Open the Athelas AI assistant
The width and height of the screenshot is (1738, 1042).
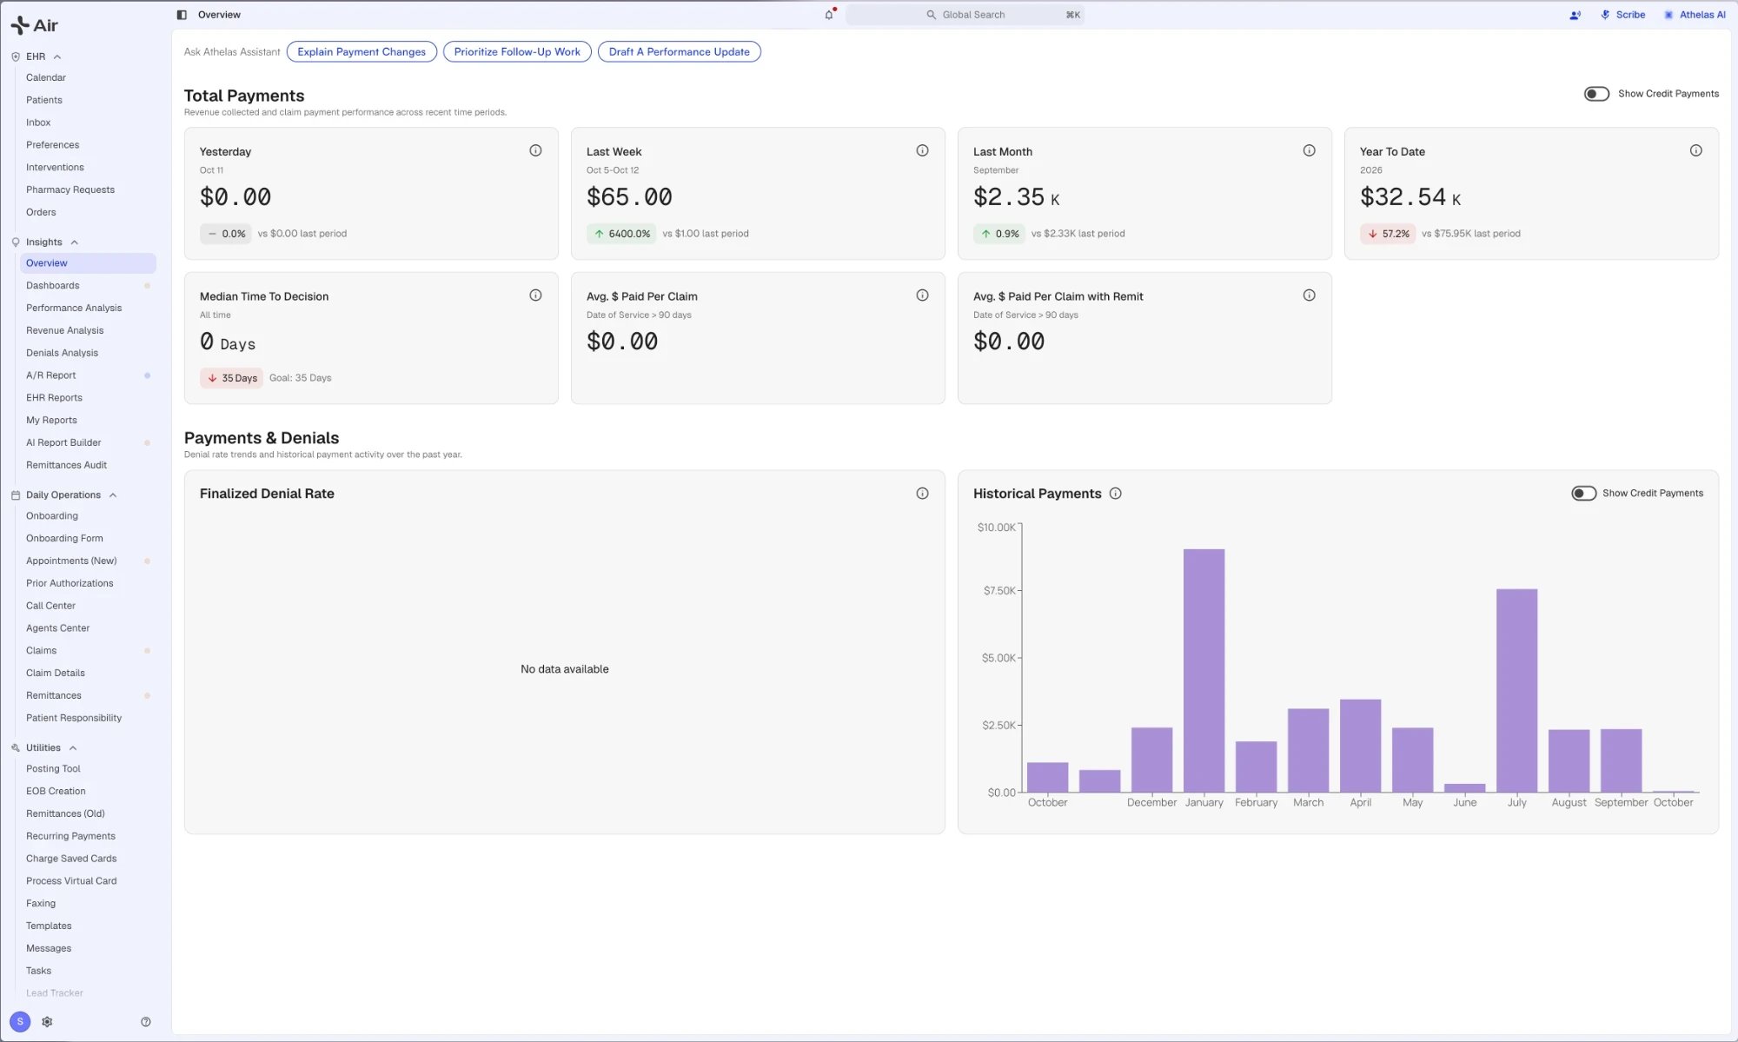(1694, 15)
